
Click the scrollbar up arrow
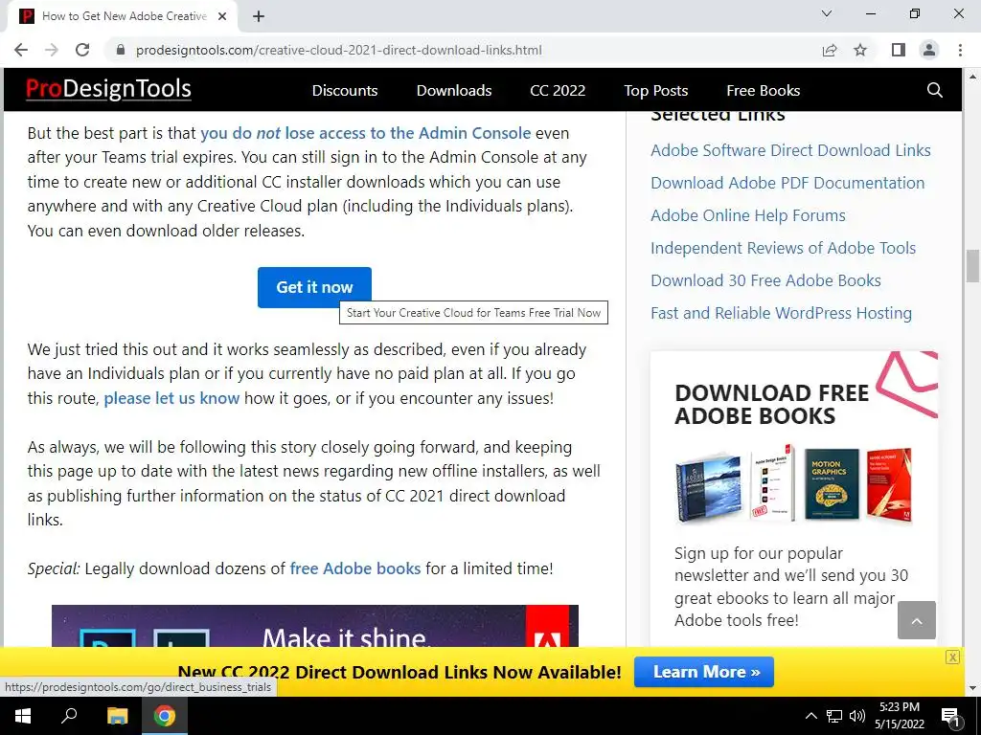pos(972,77)
